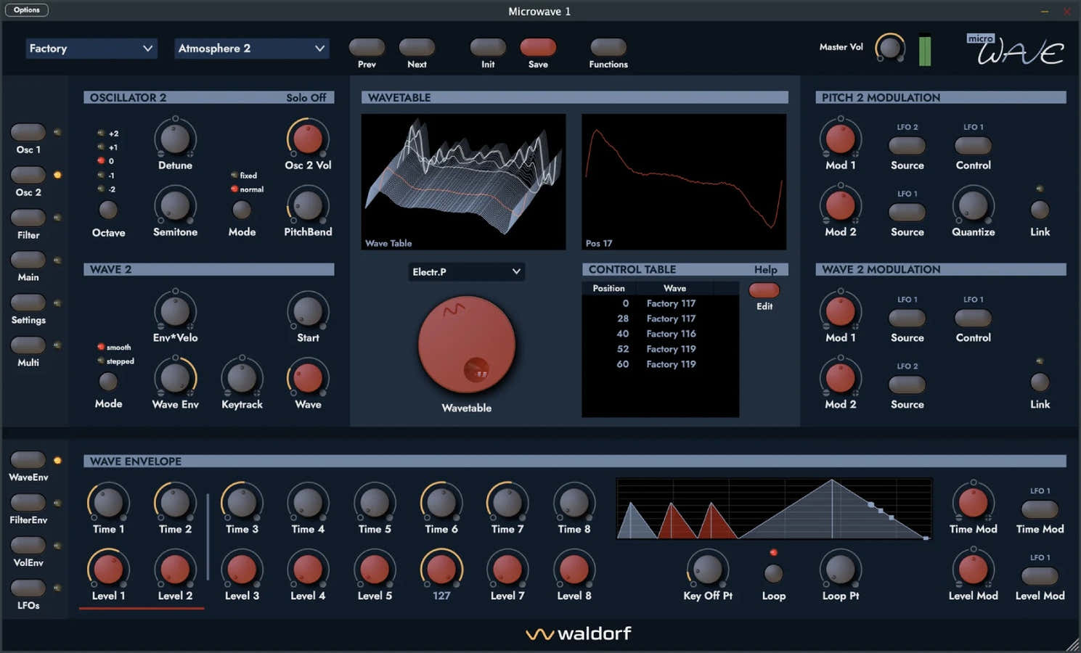The width and height of the screenshot is (1081, 653).
Task: Toggle the Loop switch in Wave Envelope
Action: coord(774,573)
